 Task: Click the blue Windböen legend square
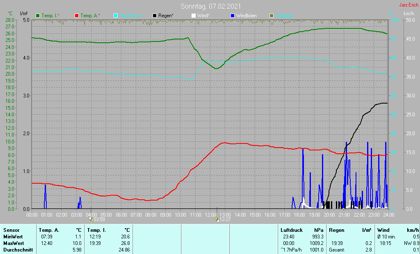232,16
